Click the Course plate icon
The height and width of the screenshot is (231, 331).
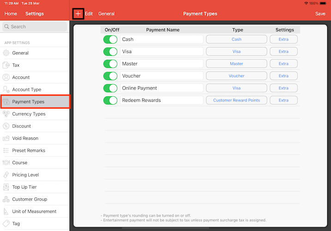click(6, 163)
